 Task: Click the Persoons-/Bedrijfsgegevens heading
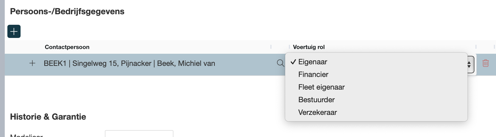tap(67, 12)
